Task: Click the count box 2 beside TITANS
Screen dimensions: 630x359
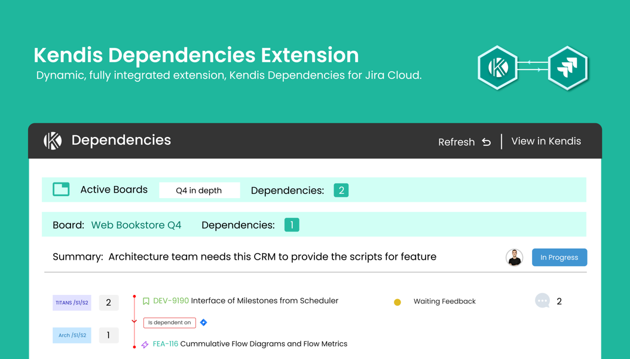Action: coord(108,303)
